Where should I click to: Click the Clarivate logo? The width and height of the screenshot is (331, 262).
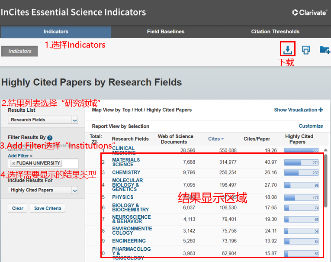tap(309, 13)
